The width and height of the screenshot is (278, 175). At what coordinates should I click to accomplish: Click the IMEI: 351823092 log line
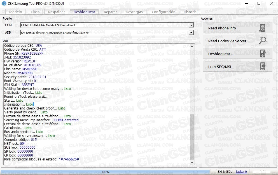pyautogui.click(x=17, y=57)
